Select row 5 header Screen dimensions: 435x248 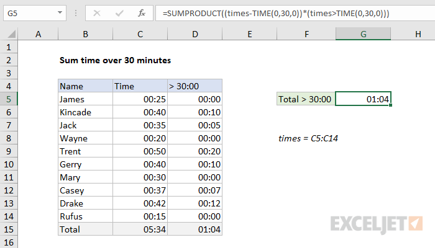coord(9,99)
